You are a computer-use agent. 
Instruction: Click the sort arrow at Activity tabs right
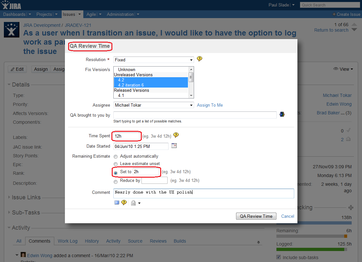coord(258,242)
